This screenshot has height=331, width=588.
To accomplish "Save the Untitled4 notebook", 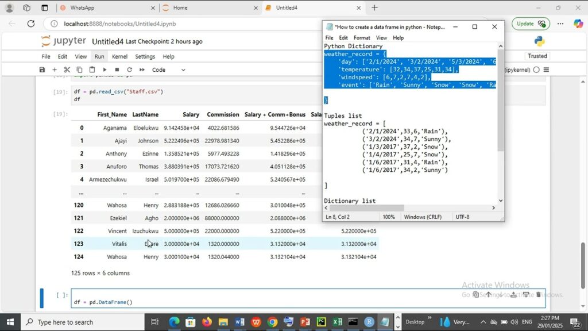I will pyautogui.click(x=42, y=70).
